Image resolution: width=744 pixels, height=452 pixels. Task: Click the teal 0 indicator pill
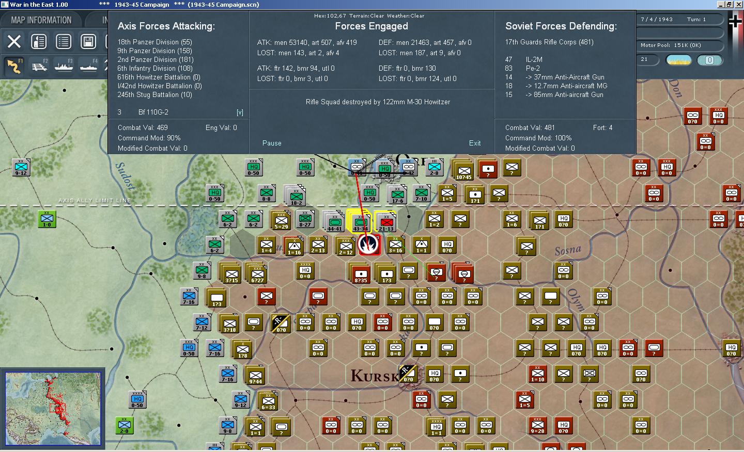(709, 60)
